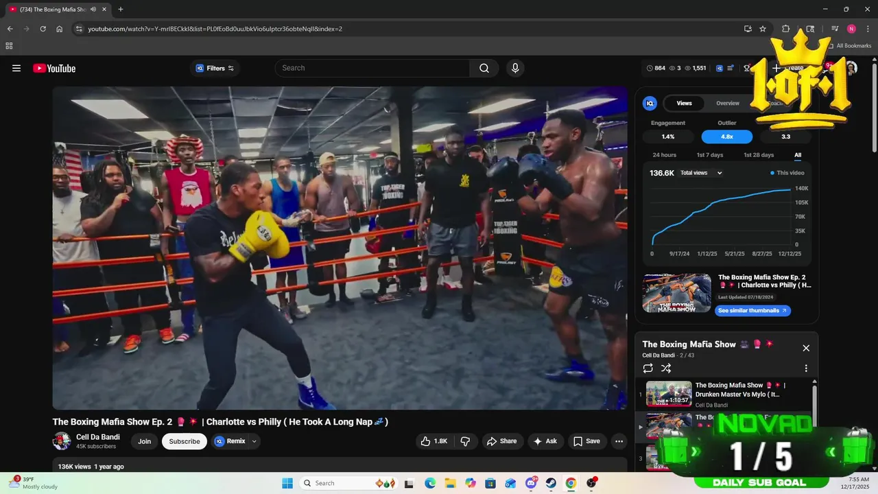
Task: Select the 3.3 score pill
Action: click(x=786, y=137)
